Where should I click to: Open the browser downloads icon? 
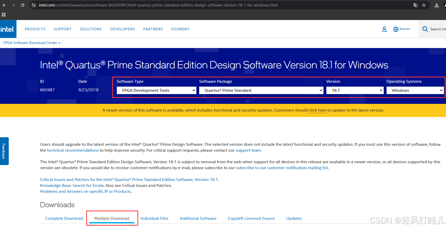[437, 5]
